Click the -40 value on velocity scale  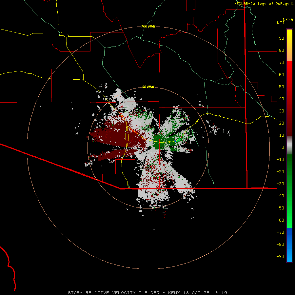(x=280, y=196)
